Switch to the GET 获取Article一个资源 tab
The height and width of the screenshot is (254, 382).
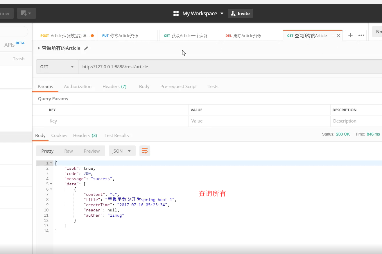189,36
